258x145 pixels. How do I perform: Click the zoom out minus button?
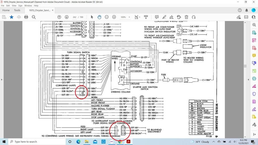pyautogui.click(x=107, y=17)
